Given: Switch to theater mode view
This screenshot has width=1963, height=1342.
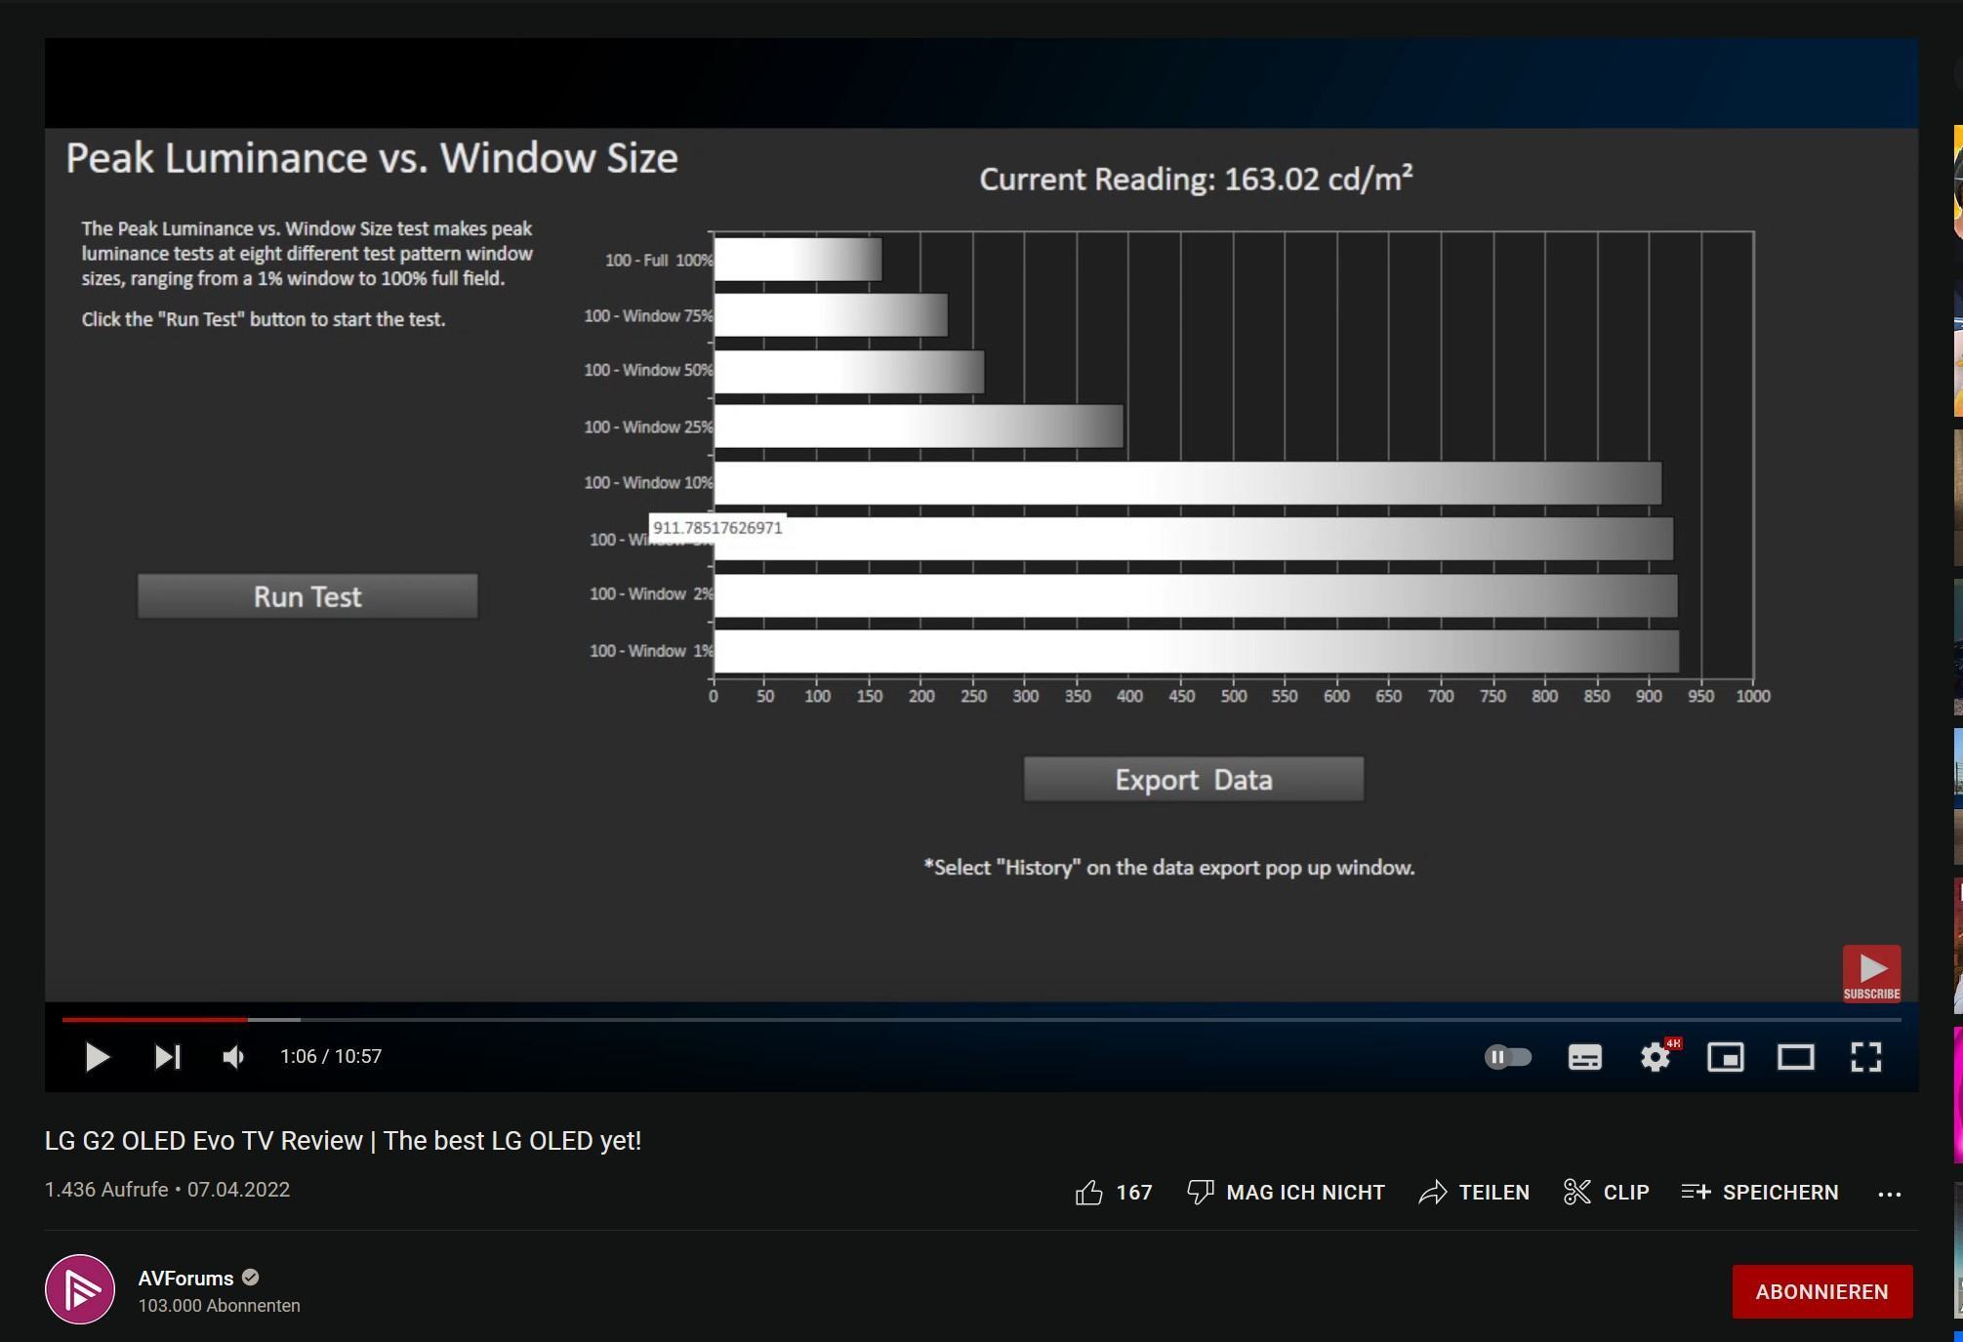Looking at the screenshot, I should click(1795, 1057).
